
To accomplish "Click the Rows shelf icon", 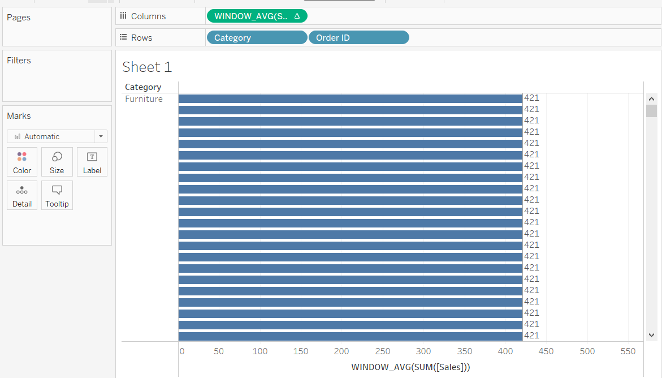I will [x=123, y=37].
